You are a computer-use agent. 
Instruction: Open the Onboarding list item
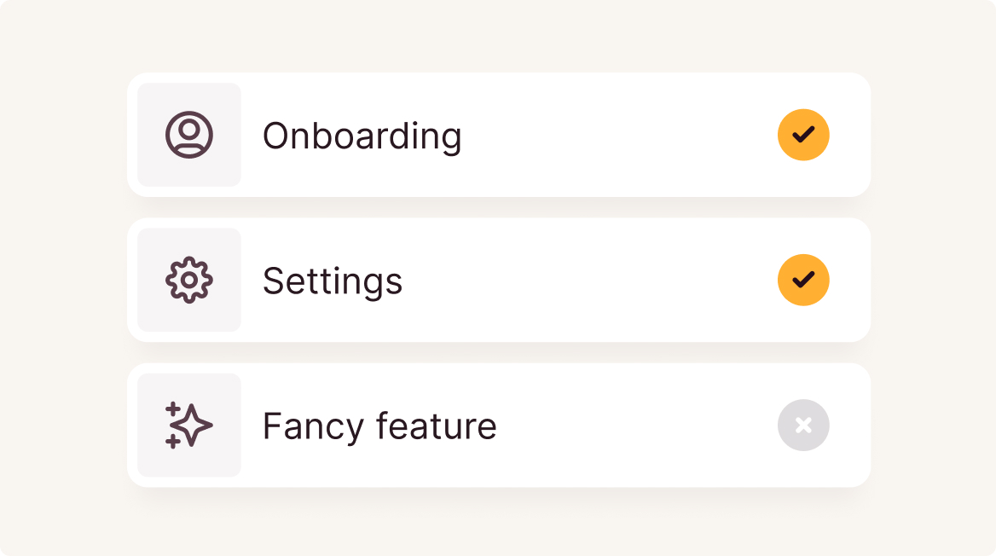pyautogui.click(x=499, y=135)
